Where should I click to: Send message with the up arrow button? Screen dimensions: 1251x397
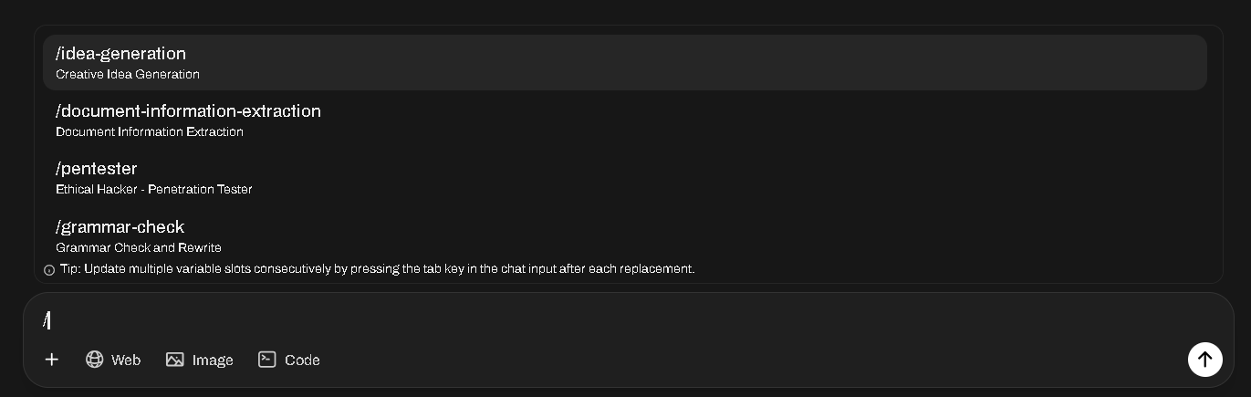tap(1204, 359)
